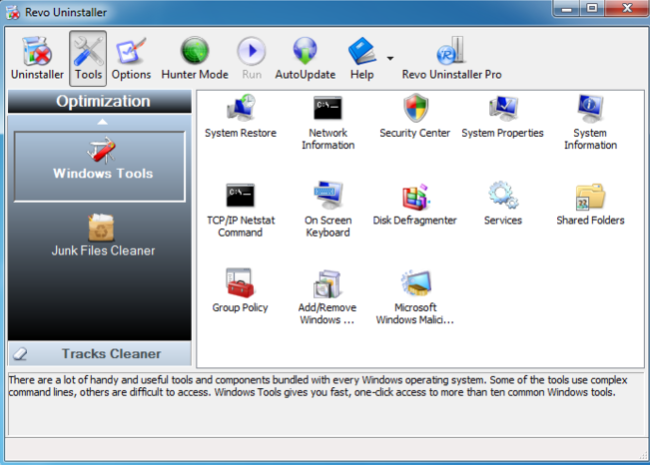Launch System Properties tool
This screenshot has width=651, height=465.
pyautogui.click(x=503, y=117)
